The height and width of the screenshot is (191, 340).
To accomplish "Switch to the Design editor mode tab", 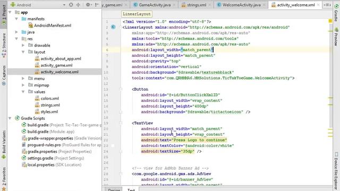I will coord(114,189).
